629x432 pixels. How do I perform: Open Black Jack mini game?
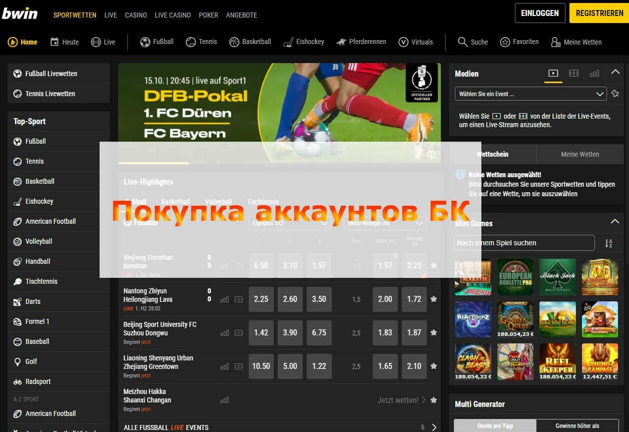(x=557, y=277)
